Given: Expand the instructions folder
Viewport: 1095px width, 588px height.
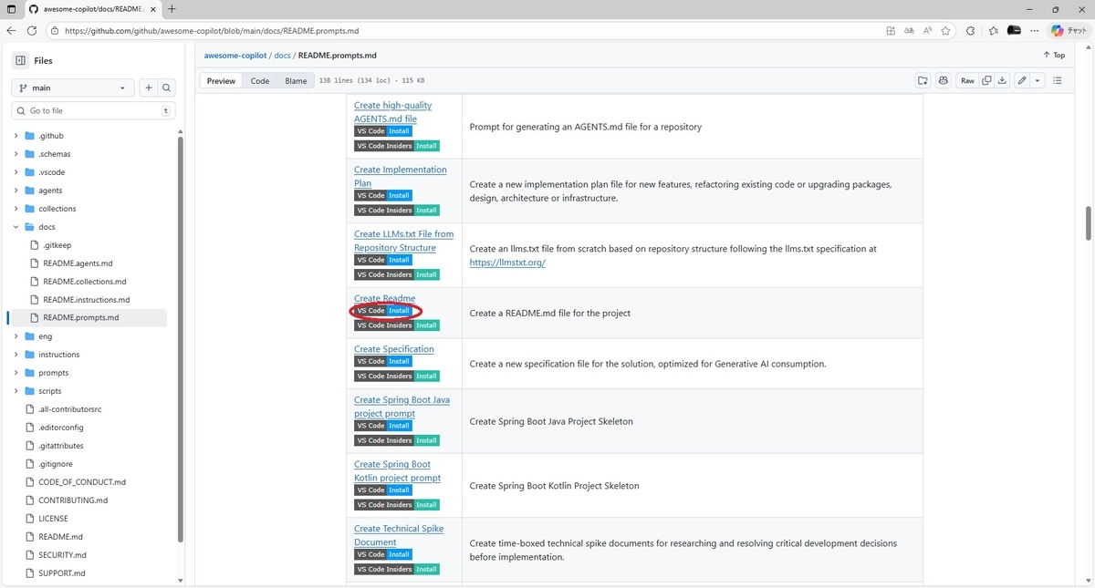Looking at the screenshot, I should coord(16,355).
